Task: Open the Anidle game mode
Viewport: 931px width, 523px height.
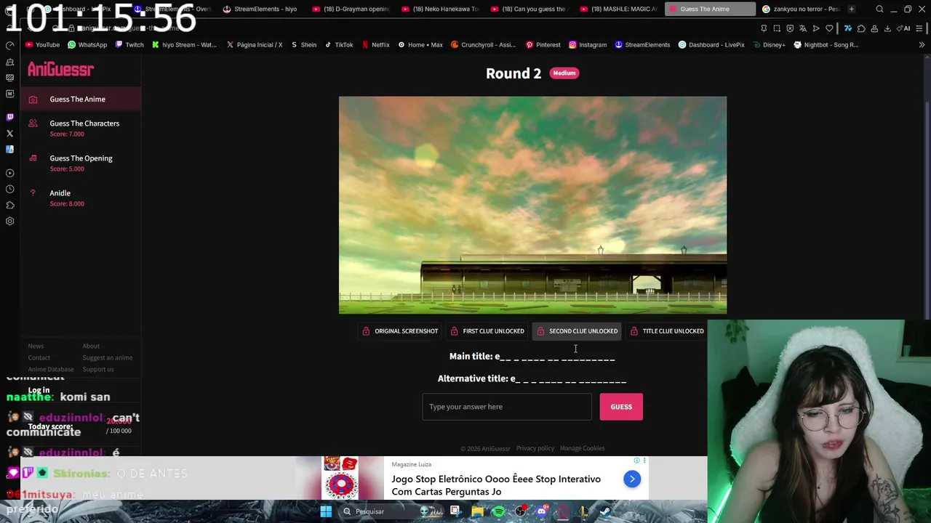Action: coord(60,193)
